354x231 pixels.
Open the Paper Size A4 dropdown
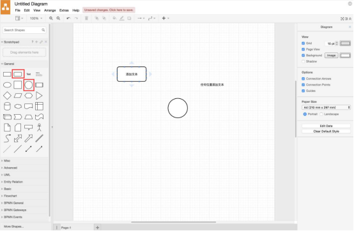coord(326,107)
